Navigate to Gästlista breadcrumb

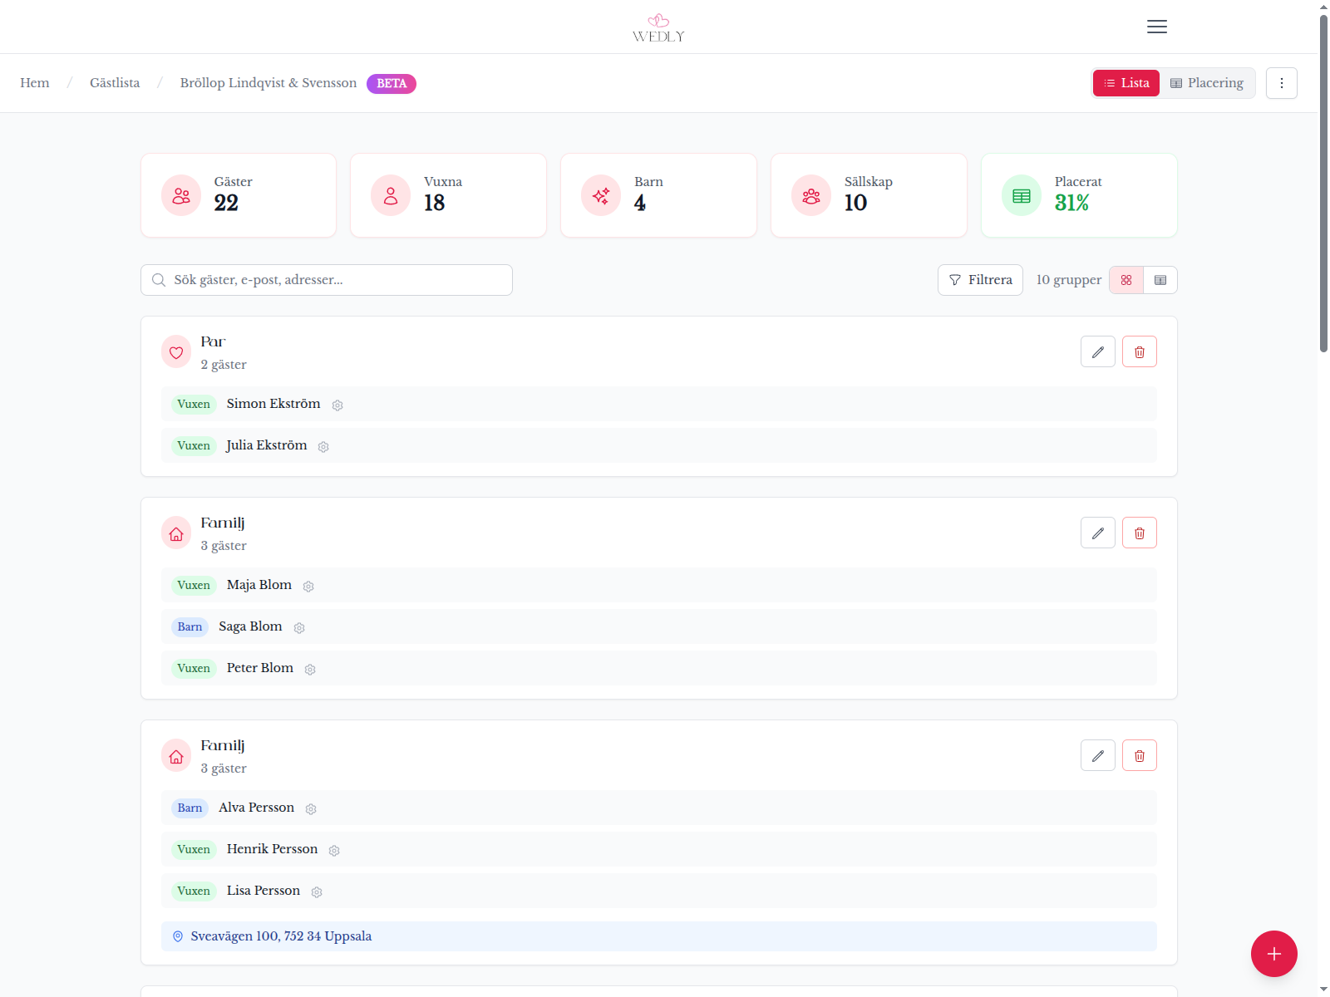(115, 83)
